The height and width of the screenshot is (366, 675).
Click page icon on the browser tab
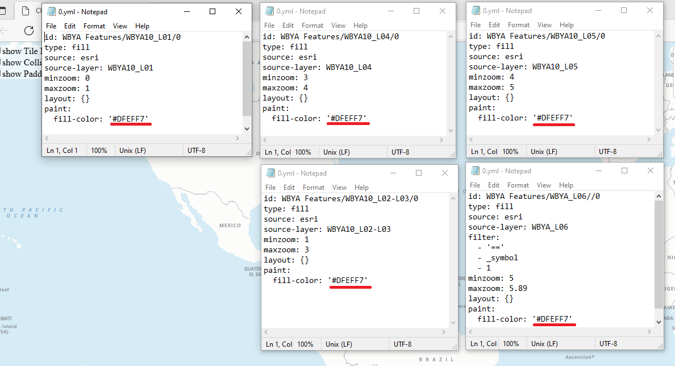[x=25, y=10]
